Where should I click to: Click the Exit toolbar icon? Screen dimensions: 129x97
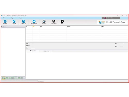62,22
